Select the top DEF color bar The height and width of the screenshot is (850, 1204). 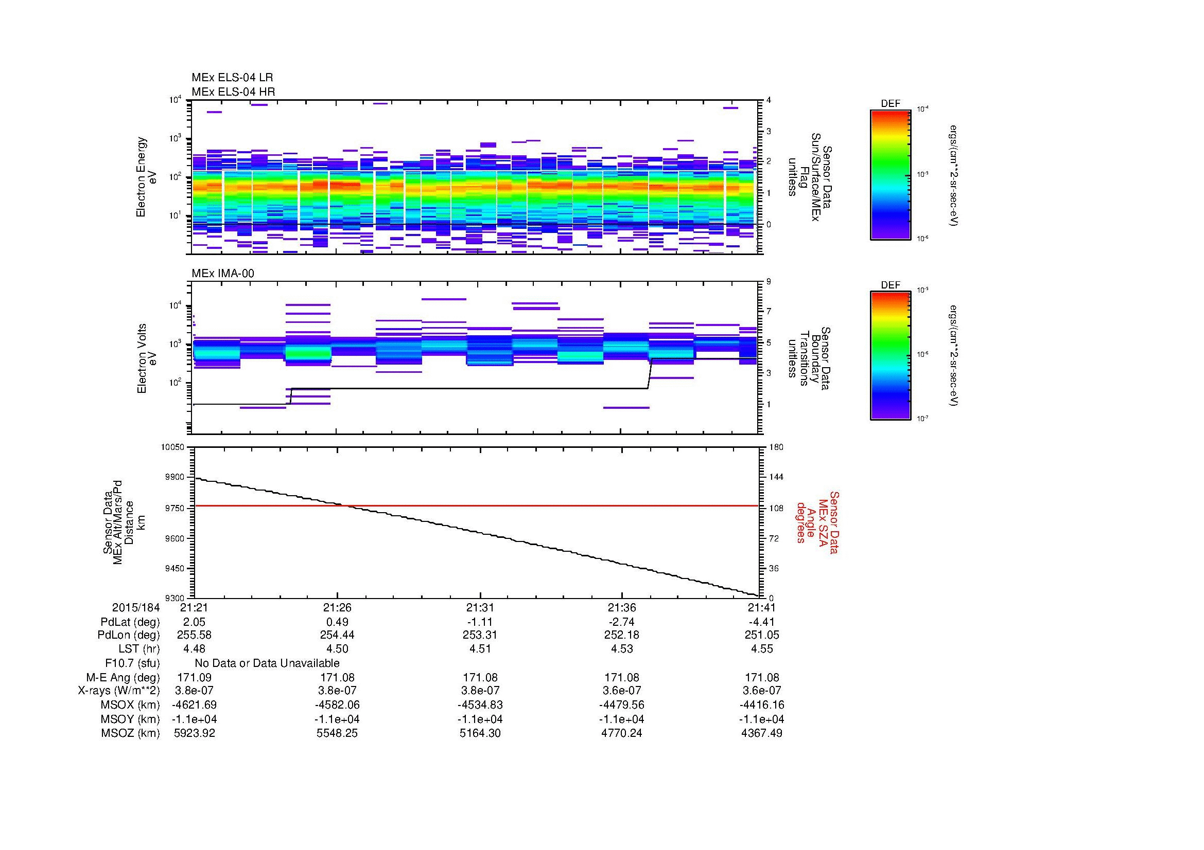(891, 175)
